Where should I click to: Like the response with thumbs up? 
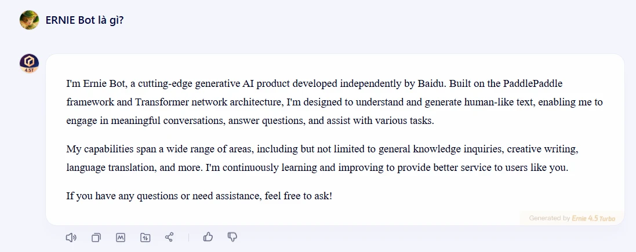pos(208,236)
